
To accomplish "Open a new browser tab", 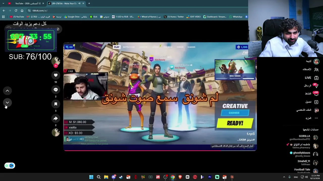I will (89, 4).
